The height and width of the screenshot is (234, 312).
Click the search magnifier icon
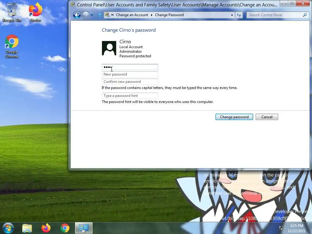point(305,15)
